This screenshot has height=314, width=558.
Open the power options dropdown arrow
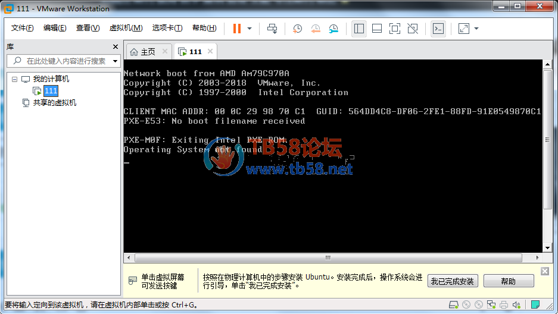(250, 29)
